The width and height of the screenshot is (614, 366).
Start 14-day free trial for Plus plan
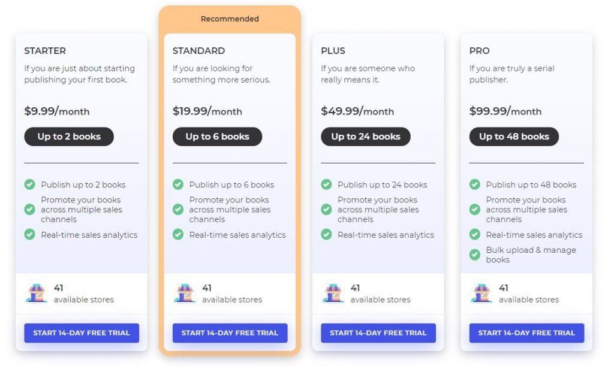(x=378, y=333)
